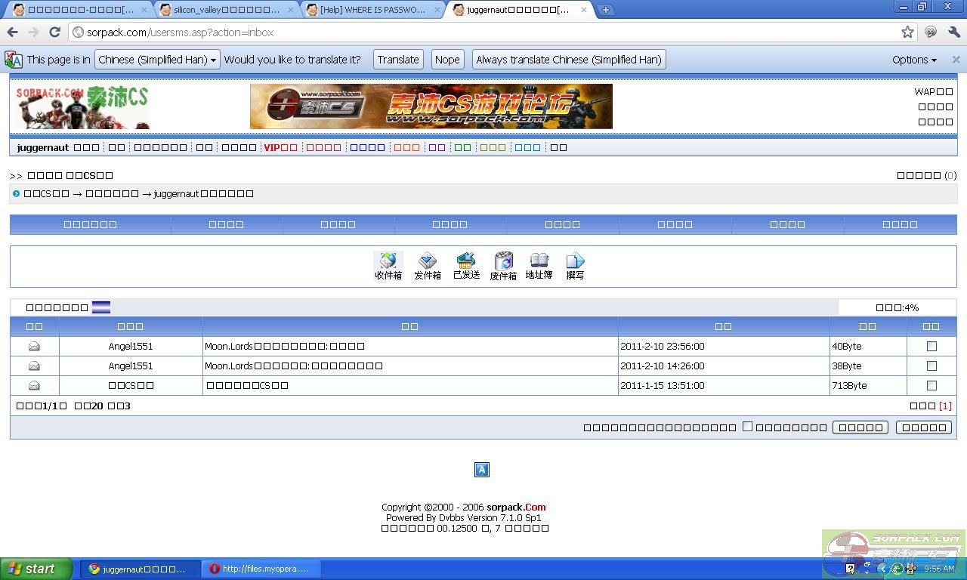
Task: Expand the Chinese (Simplified Han) language dropdown
Action: [157, 60]
